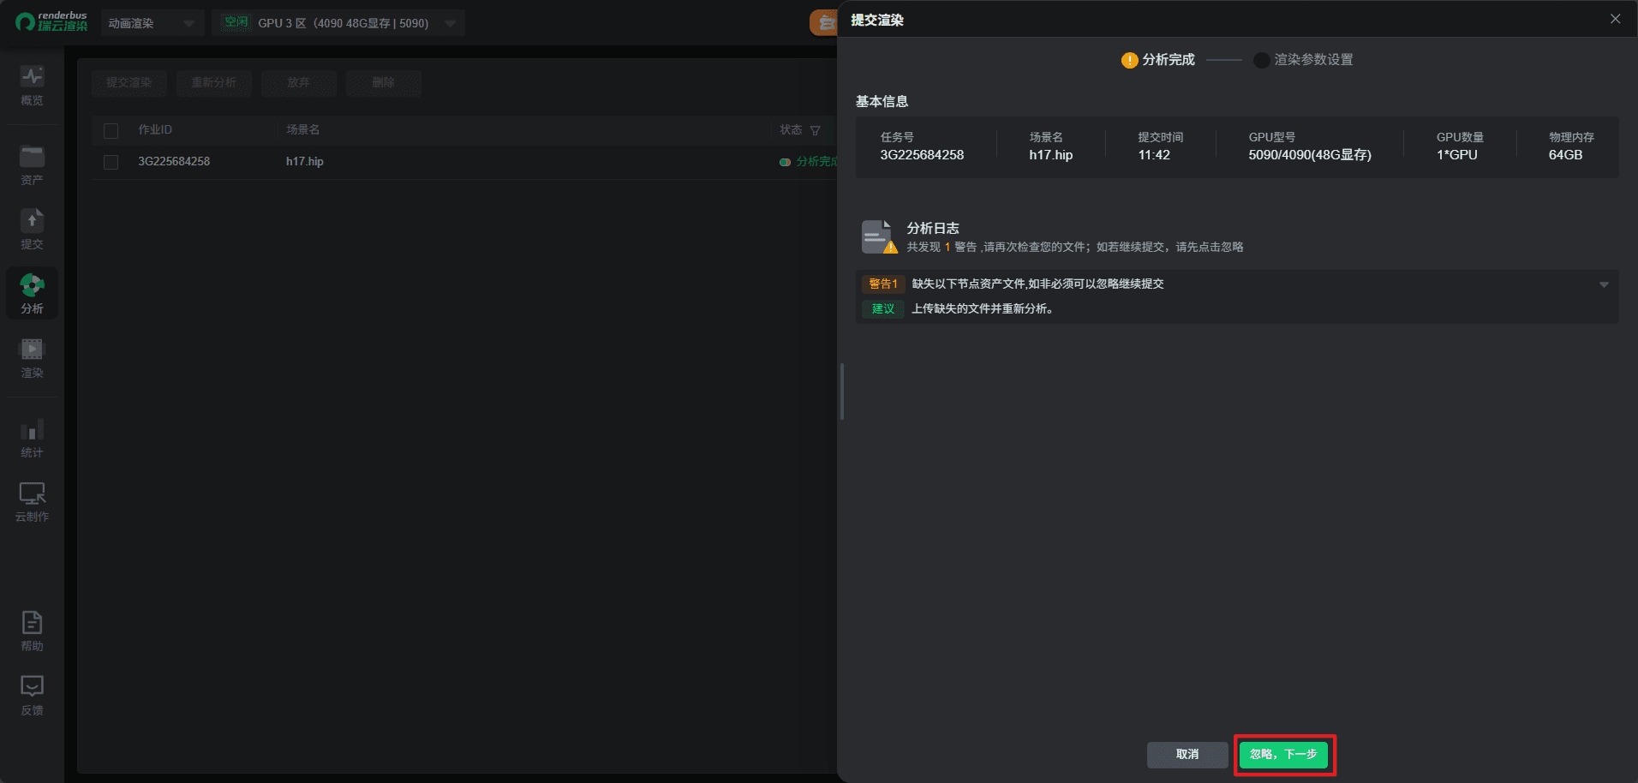Expand the 警告1 warning details arrow
1638x783 pixels.
click(1603, 284)
